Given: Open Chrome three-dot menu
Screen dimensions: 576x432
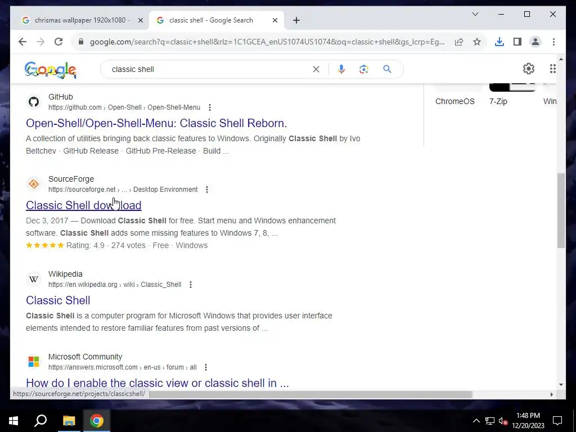Looking at the screenshot, I should click(553, 42).
